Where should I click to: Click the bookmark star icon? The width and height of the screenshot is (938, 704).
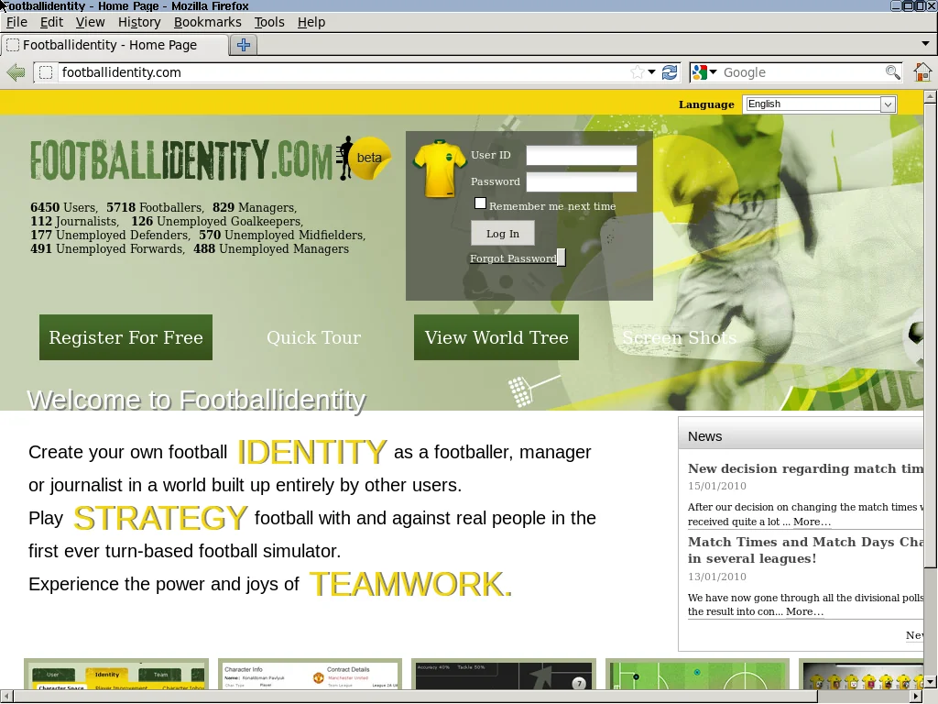[x=637, y=72]
